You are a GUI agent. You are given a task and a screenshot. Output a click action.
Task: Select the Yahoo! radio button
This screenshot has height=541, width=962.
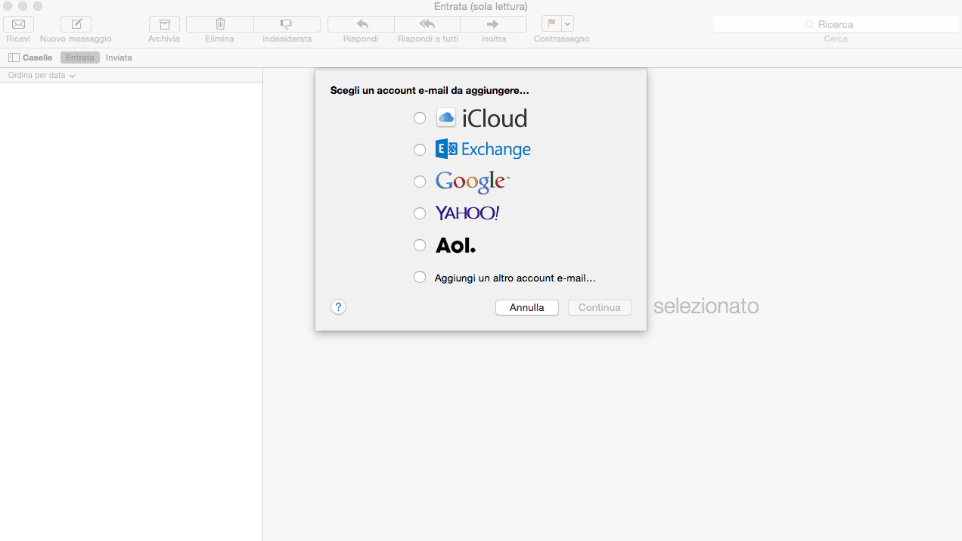pos(420,213)
